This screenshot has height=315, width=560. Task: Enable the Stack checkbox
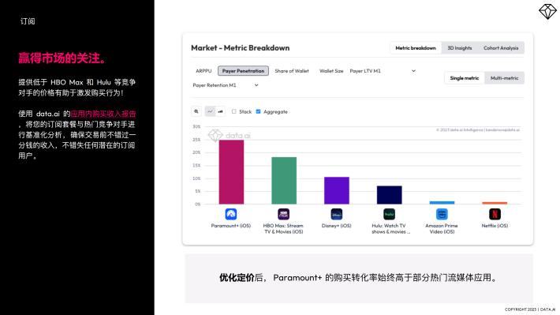coord(234,111)
